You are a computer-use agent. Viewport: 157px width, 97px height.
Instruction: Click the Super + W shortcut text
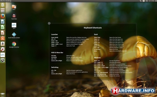click(97, 61)
